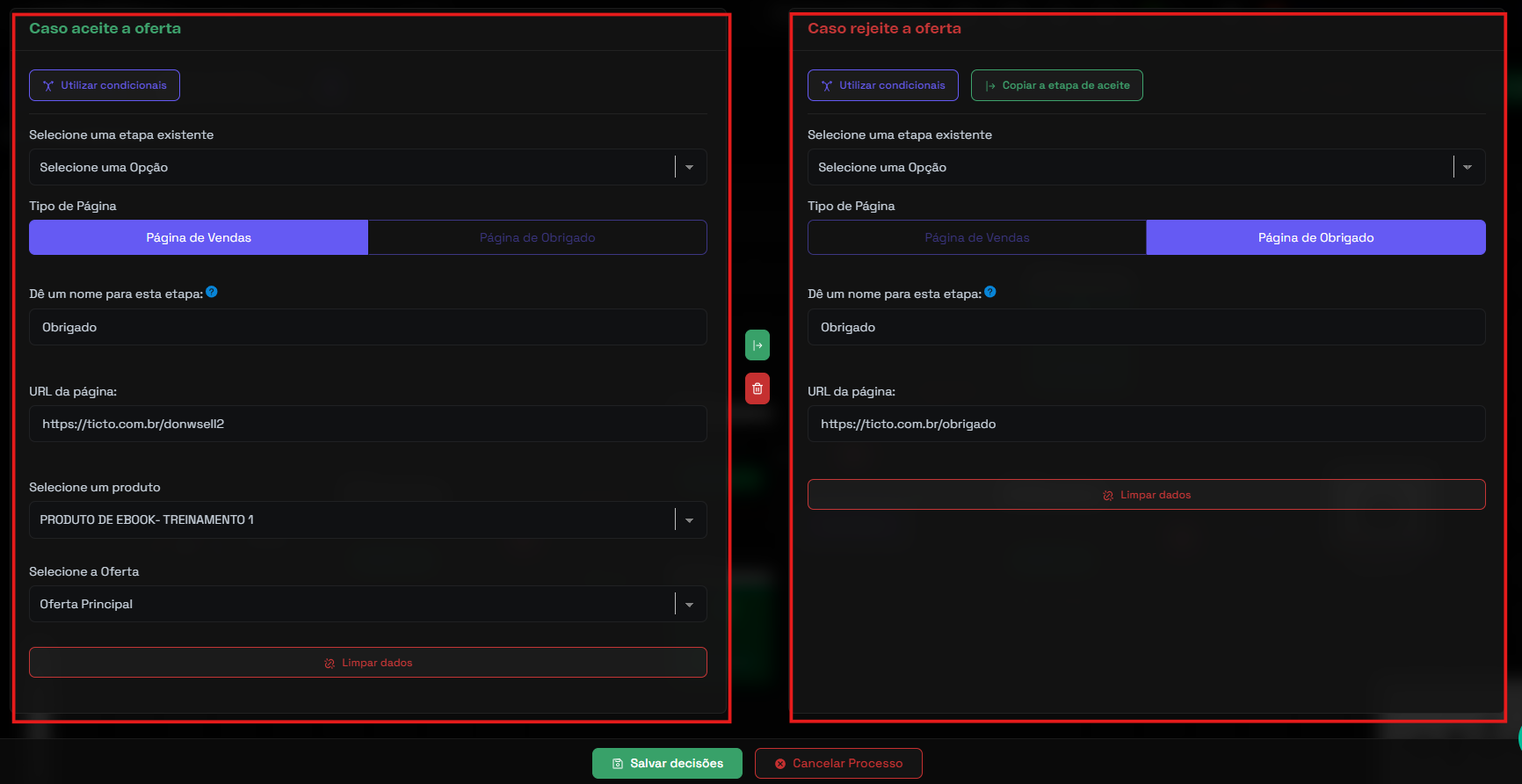Screen dimensions: 1522x784
Task: Select Página de Vendas in accept panel
Action: 199,237
